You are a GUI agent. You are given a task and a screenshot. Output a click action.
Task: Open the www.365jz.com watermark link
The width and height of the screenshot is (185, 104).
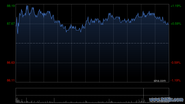[x=166, y=100]
